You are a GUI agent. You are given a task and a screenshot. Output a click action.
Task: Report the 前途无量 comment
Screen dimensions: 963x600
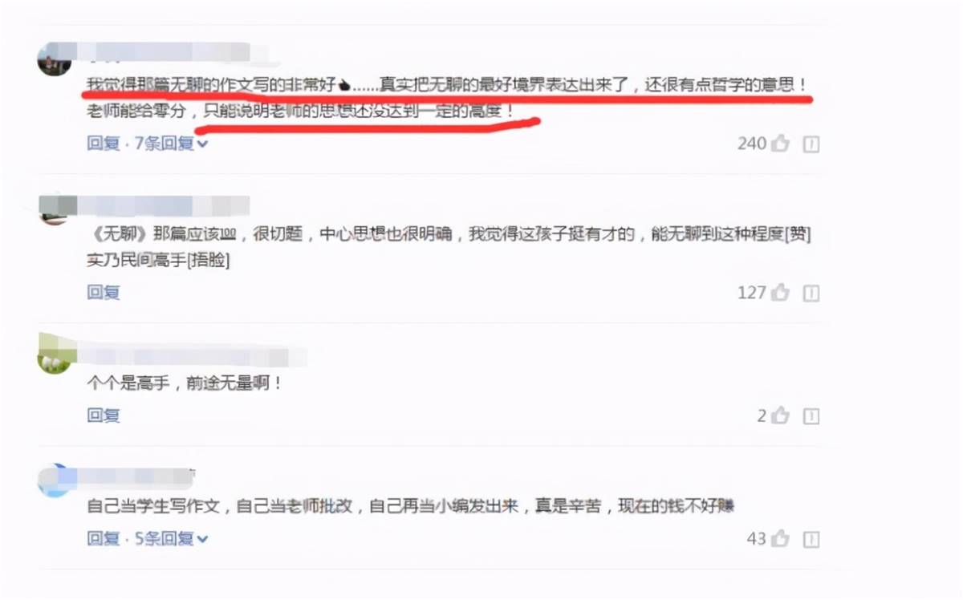tap(811, 416)
